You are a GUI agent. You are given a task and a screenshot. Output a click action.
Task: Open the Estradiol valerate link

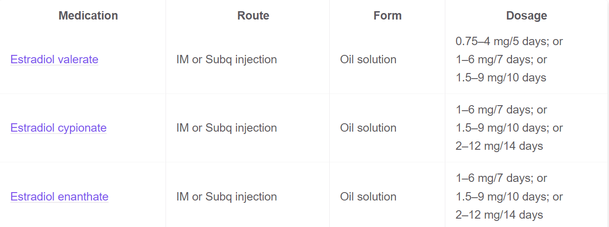coord(54,60)
